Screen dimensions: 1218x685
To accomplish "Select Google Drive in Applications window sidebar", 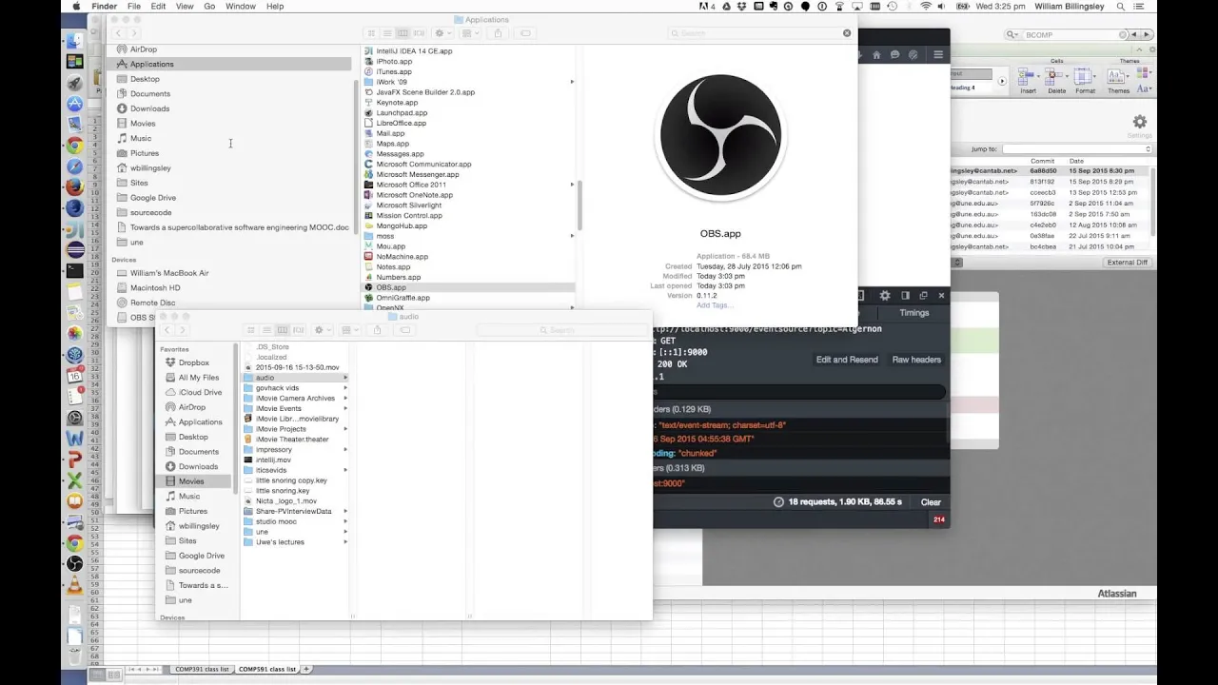I will point(152,198).
